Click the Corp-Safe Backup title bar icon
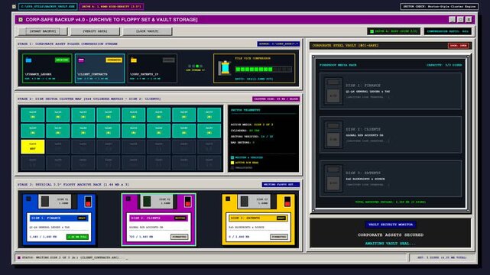This screenshot has width=490, height=275. [x=21, y=20]
